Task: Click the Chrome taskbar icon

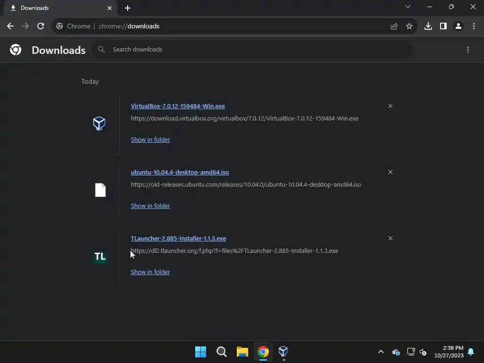Action: point(263,352)
